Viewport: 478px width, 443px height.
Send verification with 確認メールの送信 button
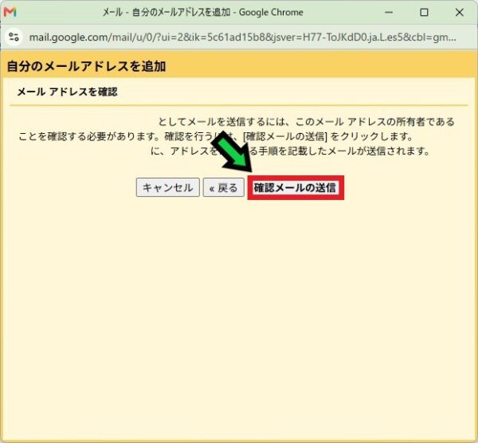296,187
